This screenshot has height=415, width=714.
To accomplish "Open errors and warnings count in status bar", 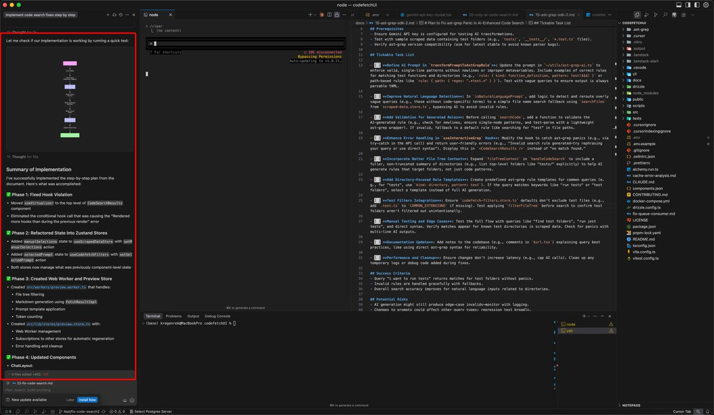I will pyautogui.click(x=117, y=411).
